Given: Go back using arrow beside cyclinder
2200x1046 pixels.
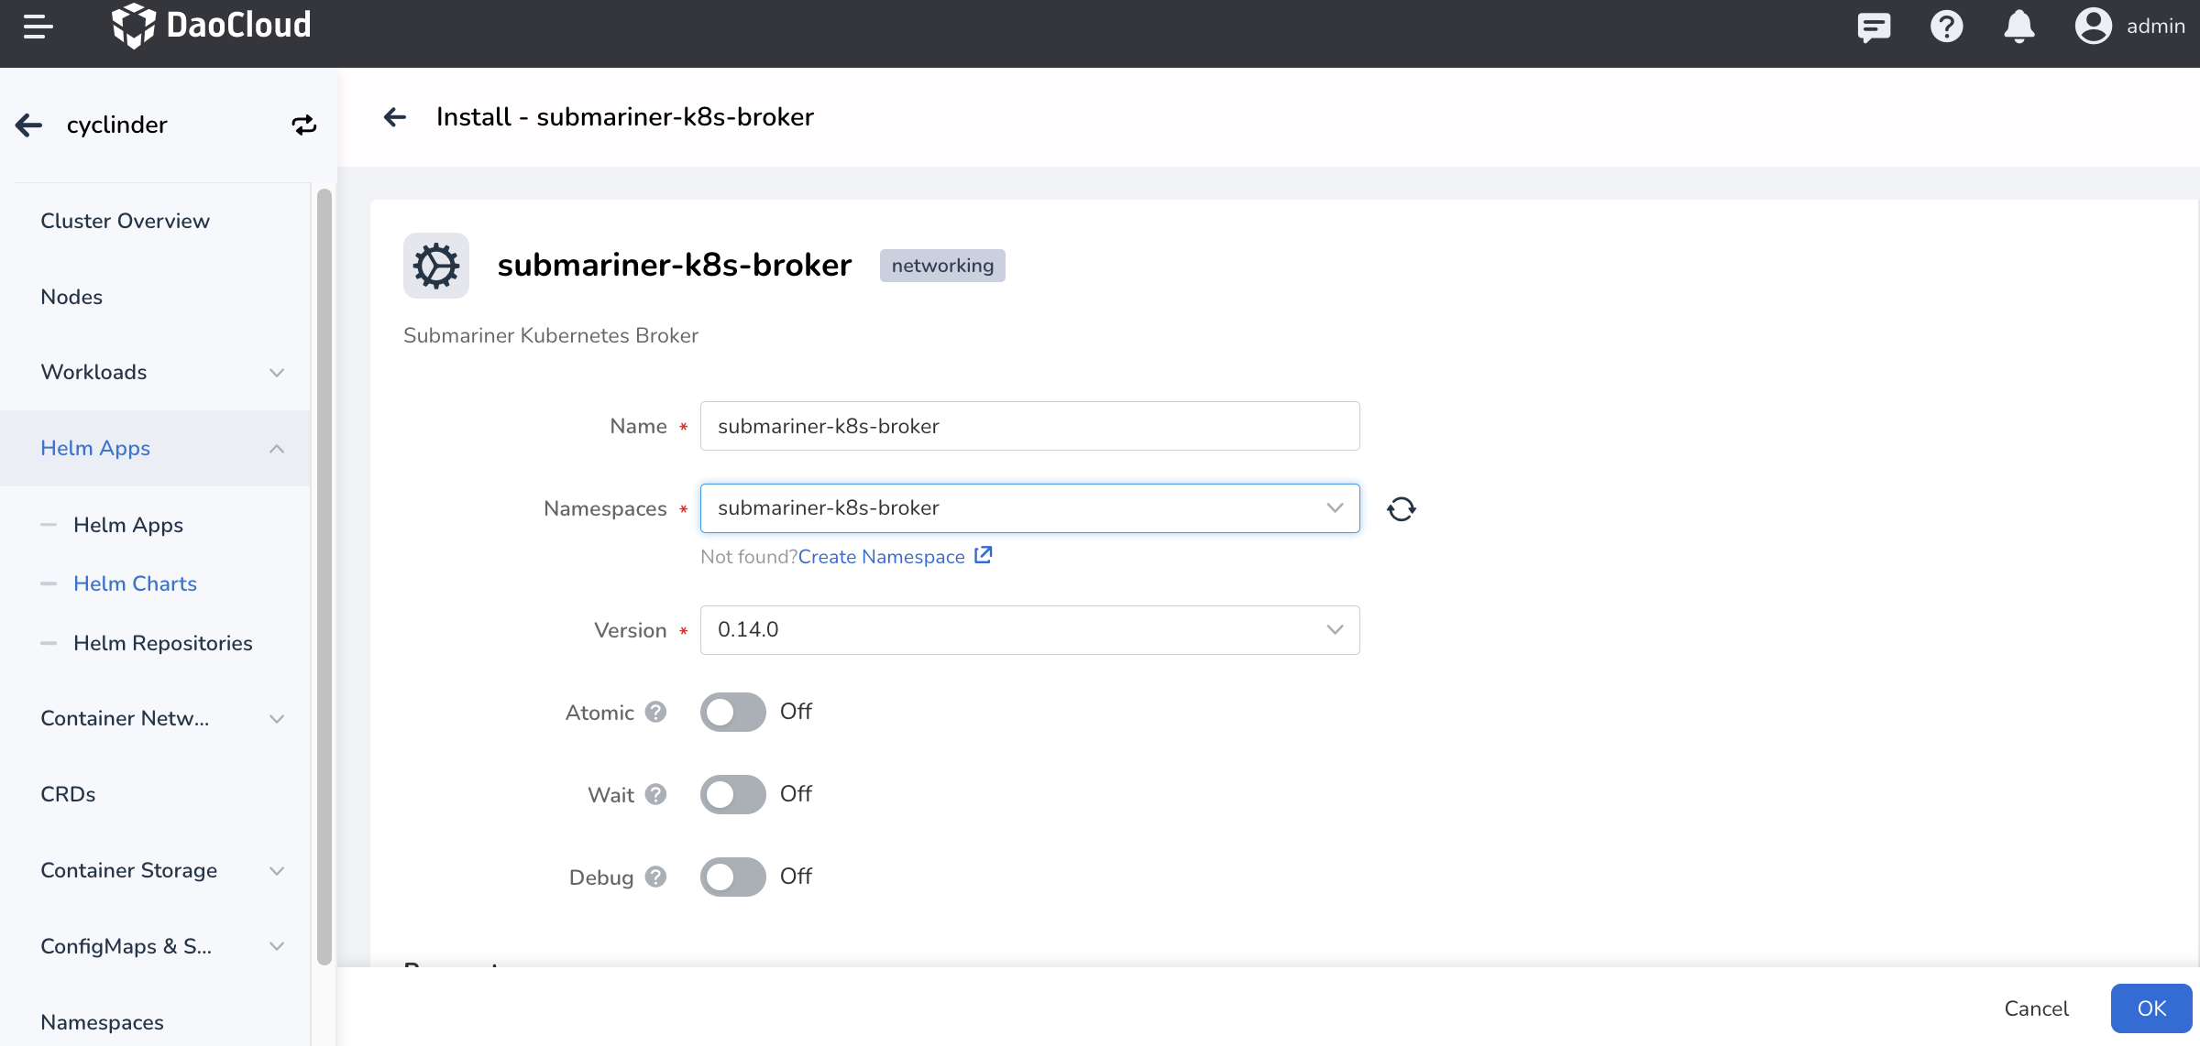Looking at the screenshot, I should pyautogui.click(x=29, y=125).
